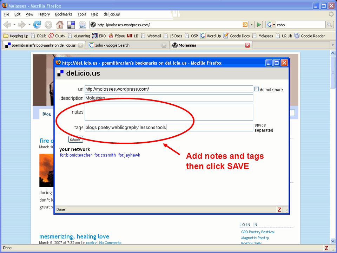Screen dimensions: 337x253
Task: Open the tab list dropdown arrow
Action: (x=333, y=45)
